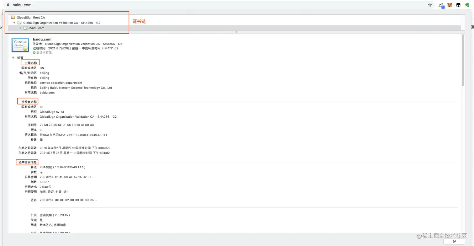Open the Tampermonkey extension icon
This screenshot has height=246, width=474.
click(x=458, y=5)
